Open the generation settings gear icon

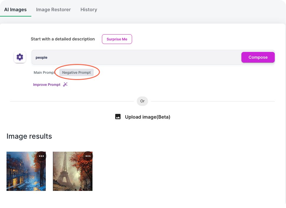pyautogui.click(x=20, y=57)
